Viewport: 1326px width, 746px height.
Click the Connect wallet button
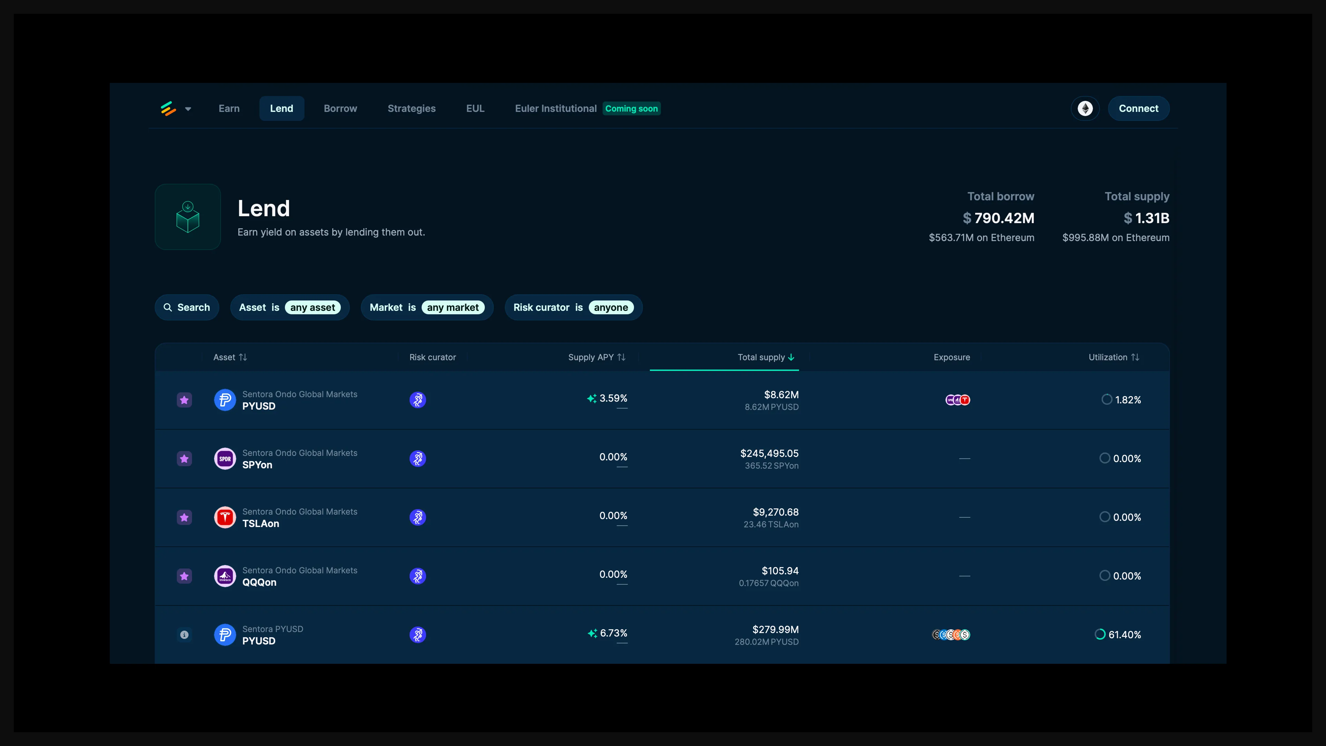point(1138,109)
